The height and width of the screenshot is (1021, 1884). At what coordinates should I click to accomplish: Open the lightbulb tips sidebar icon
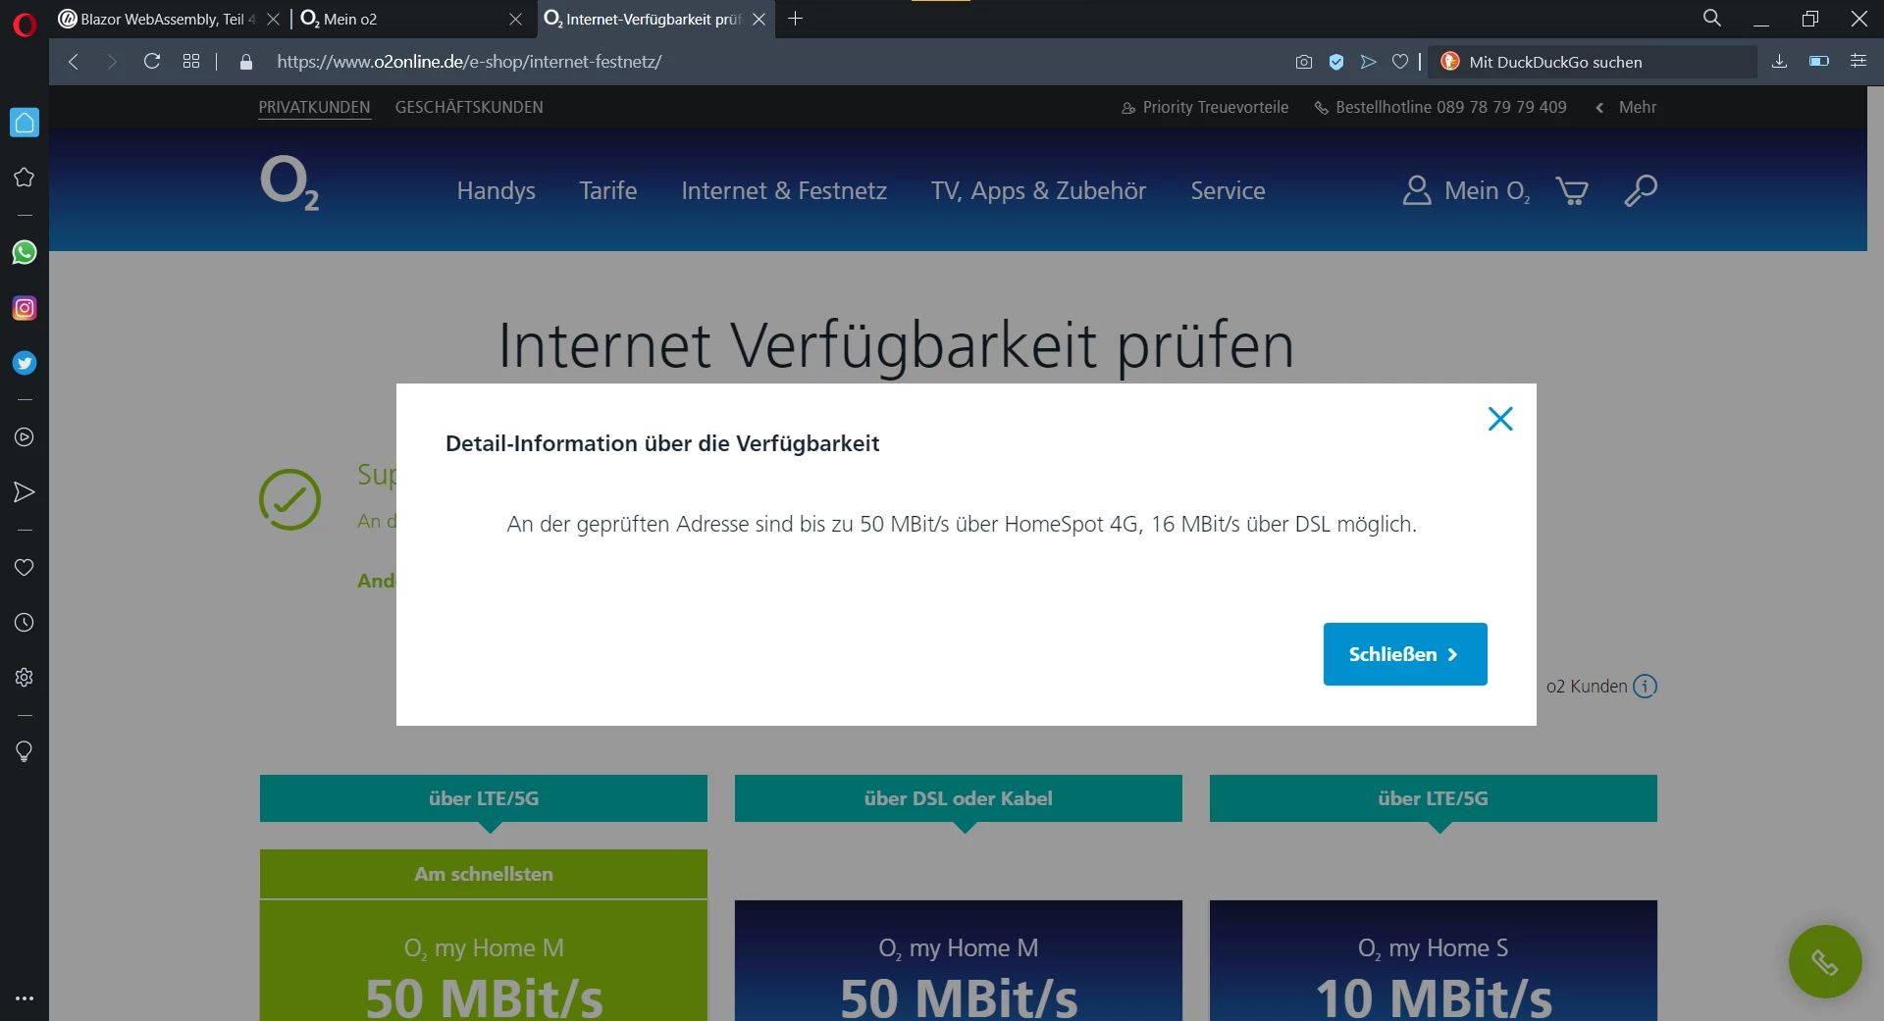click(x=25, y=752)
